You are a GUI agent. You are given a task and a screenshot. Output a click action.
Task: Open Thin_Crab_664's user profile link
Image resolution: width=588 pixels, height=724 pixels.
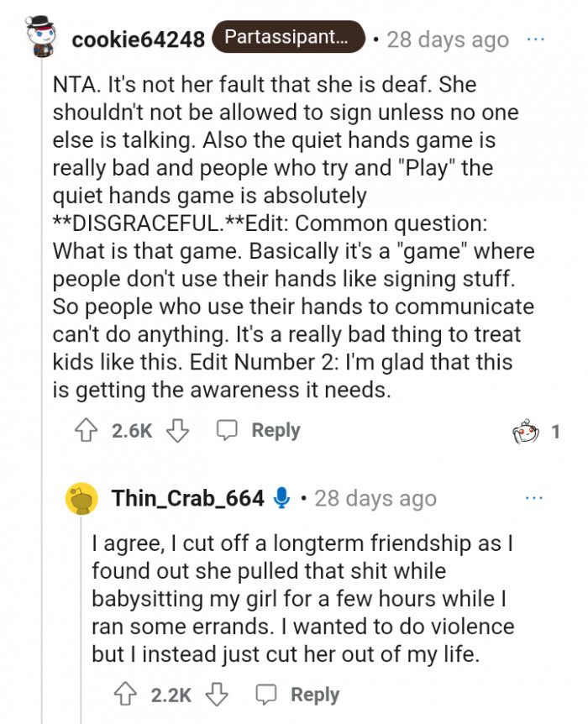tap(188, 498)
